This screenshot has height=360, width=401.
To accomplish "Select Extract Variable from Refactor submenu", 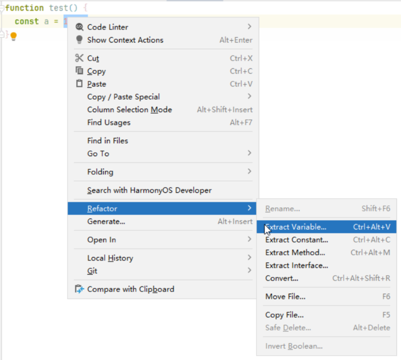I will pos(296,227).
